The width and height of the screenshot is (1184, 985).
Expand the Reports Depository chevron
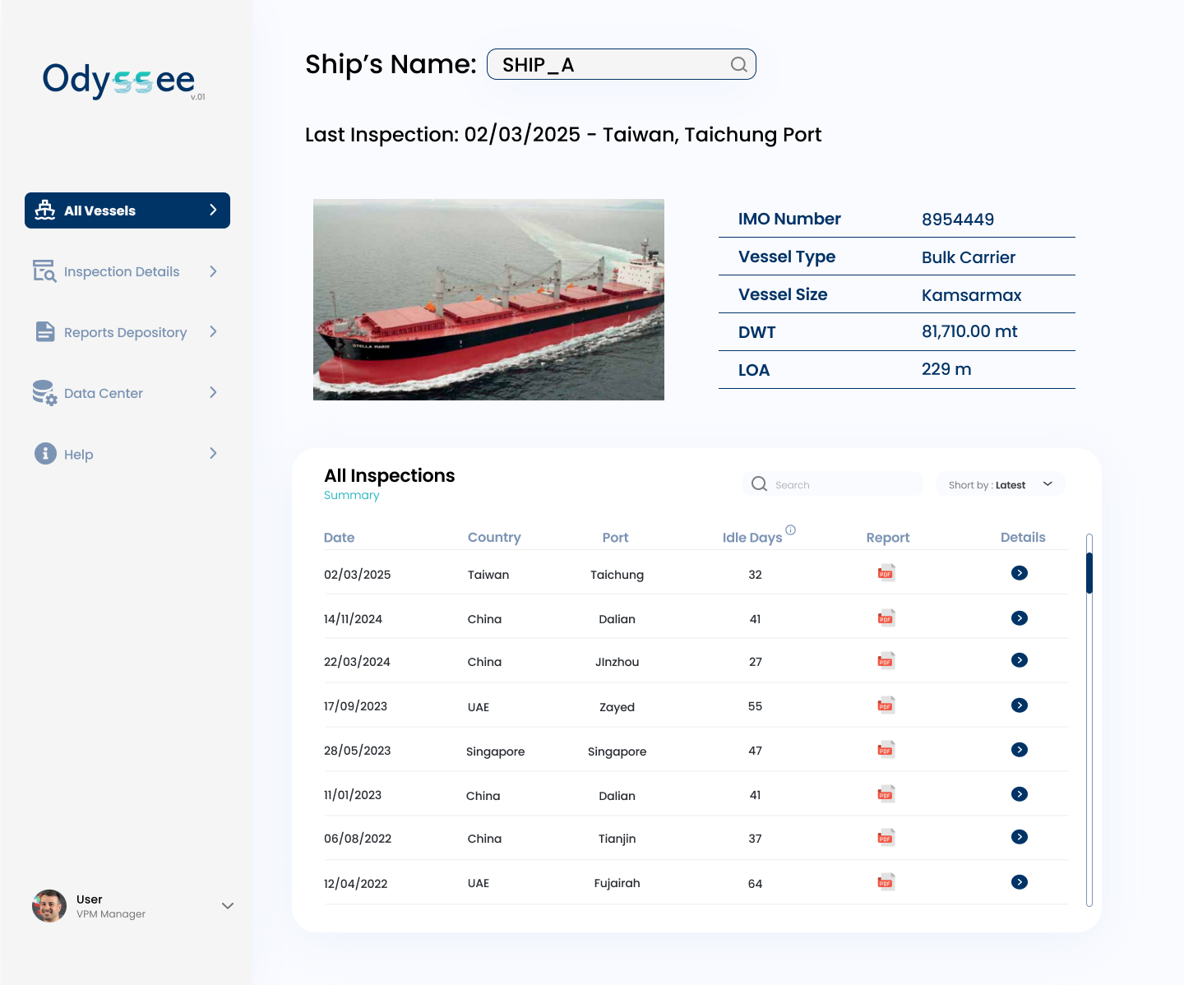coord(213,331)
